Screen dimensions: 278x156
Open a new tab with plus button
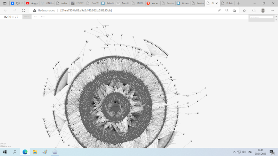pos(238,3)
